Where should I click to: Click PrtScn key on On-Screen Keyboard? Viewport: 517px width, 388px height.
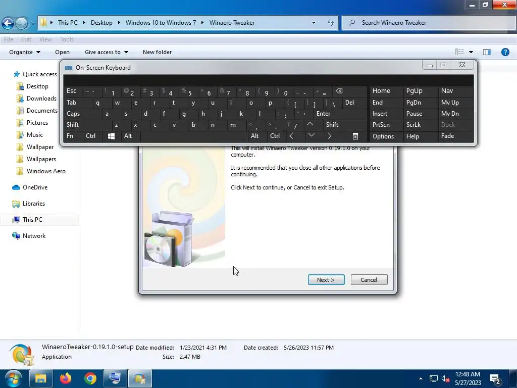pos(386,125)
